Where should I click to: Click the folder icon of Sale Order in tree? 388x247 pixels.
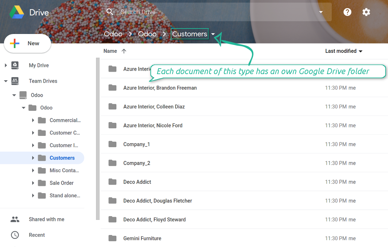pos(42,183)
